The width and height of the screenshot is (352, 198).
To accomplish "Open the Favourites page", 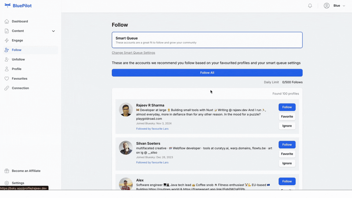I will 19,79.
